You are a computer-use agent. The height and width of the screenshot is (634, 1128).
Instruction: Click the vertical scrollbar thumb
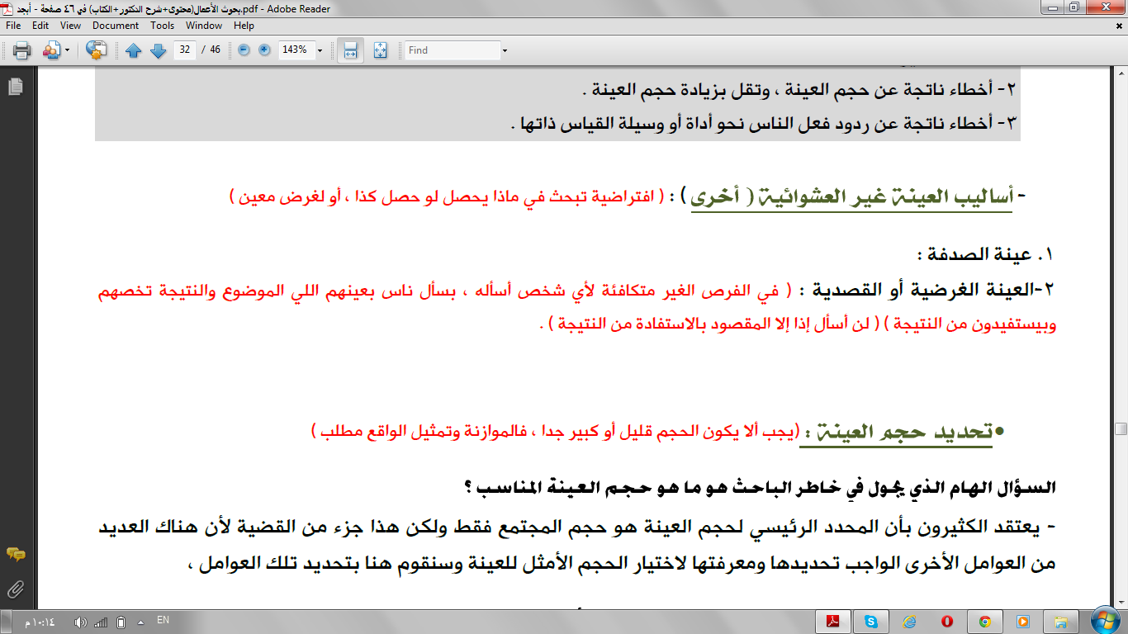(x=1121, y=429)
